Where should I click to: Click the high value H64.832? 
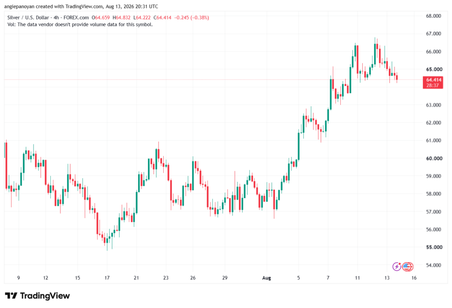coord(121,18)
